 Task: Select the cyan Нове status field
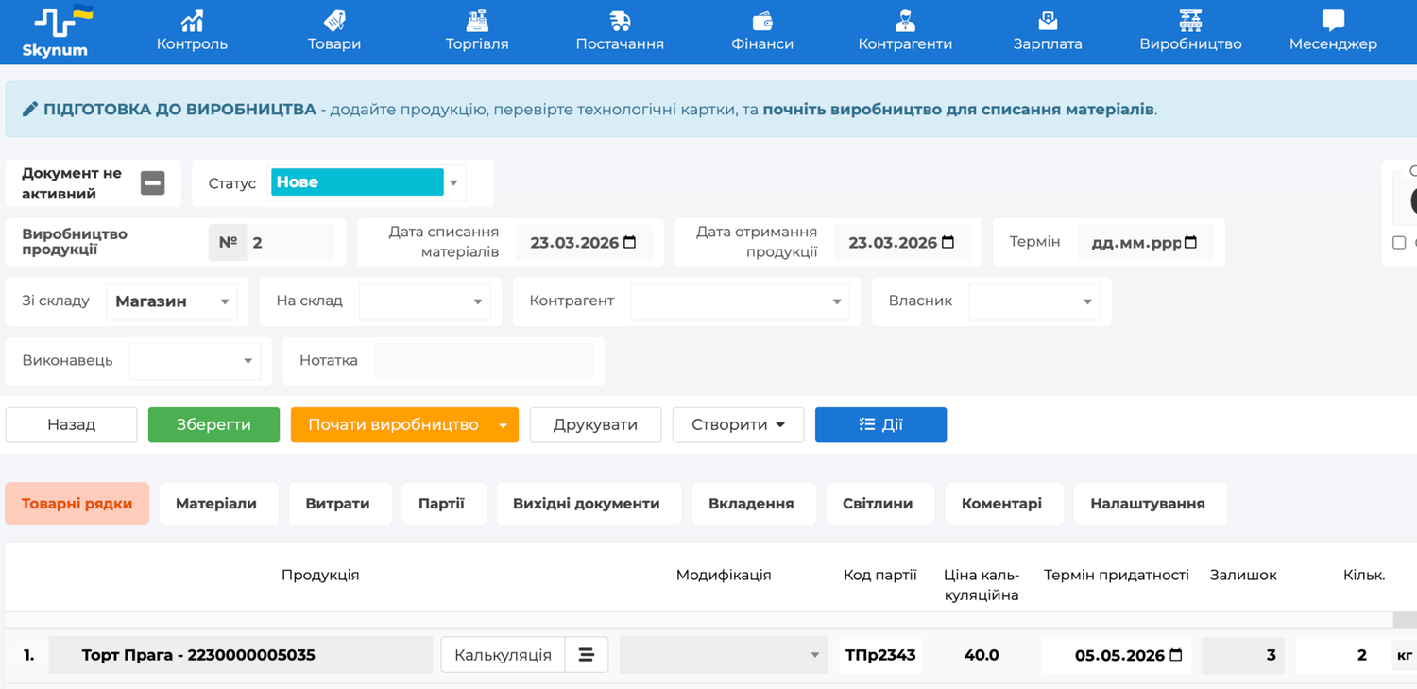pos(357,182)
